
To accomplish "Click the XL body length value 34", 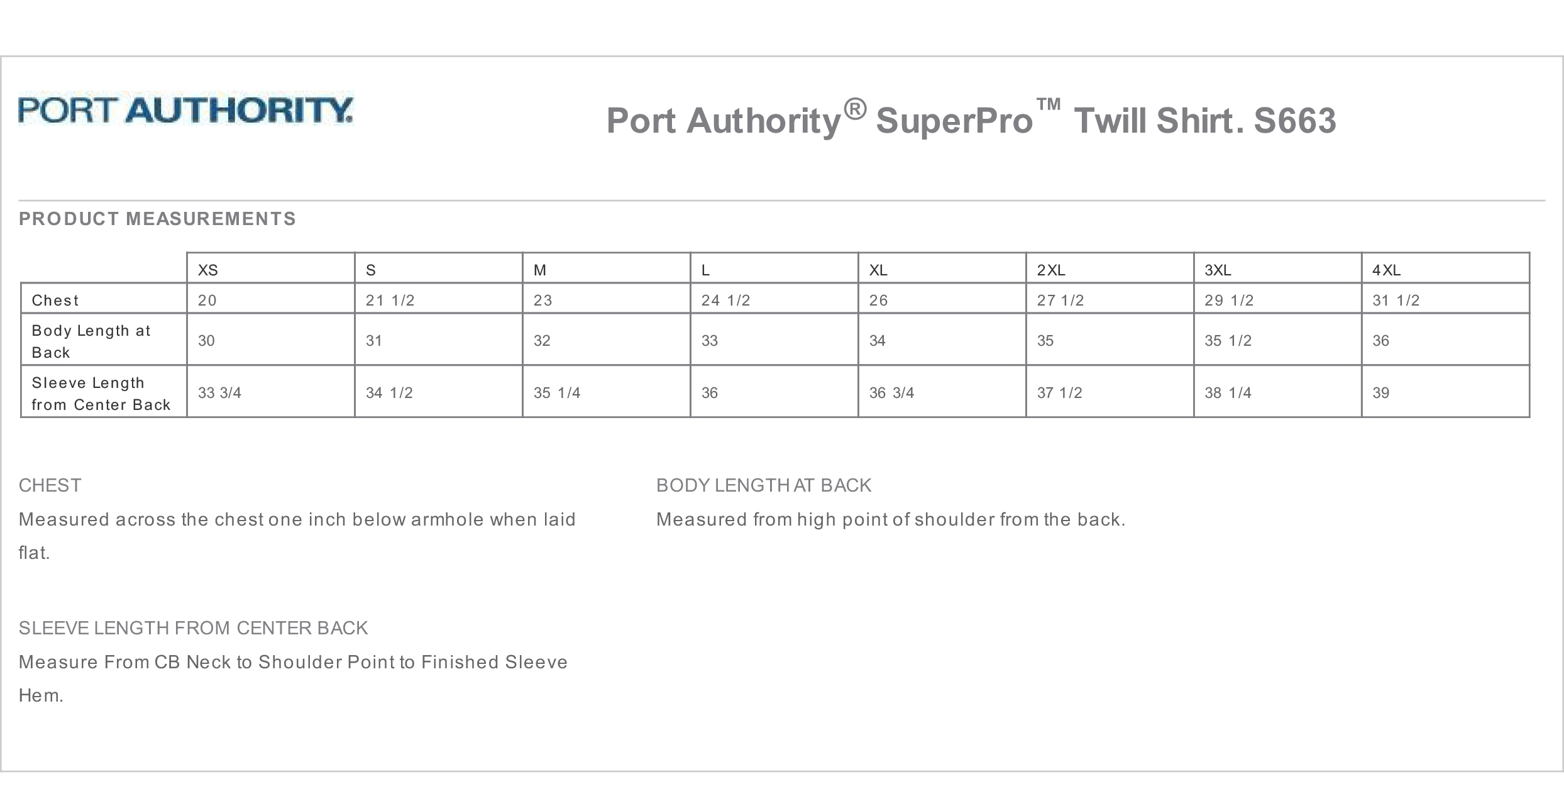I will [878, 341].
